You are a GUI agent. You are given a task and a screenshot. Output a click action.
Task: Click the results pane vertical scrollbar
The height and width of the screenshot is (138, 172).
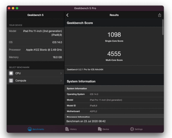coord(163,27)
